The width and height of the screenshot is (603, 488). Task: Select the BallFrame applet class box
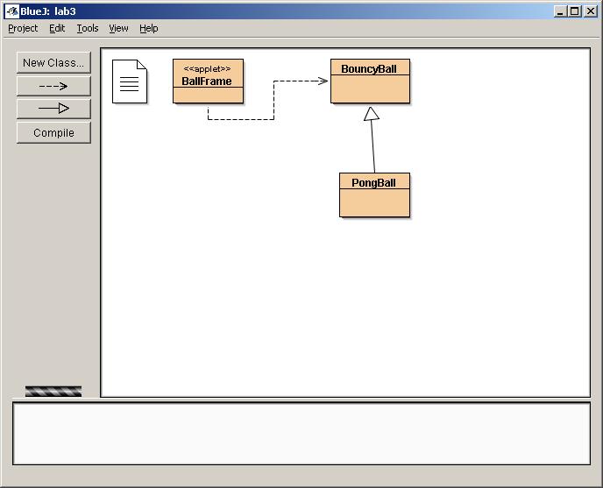(208, 81)
